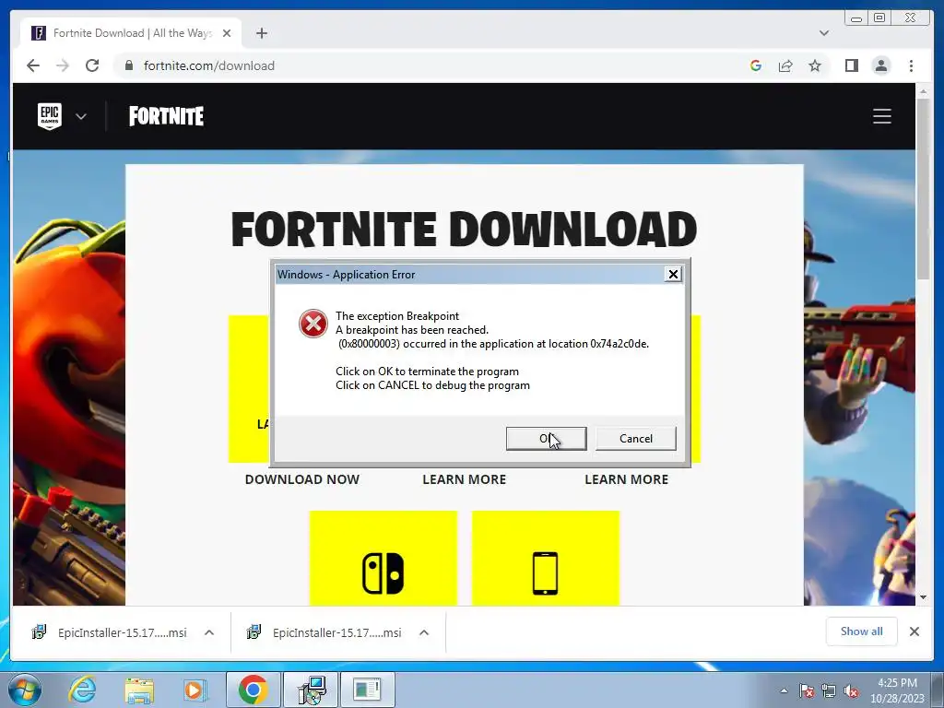Open the browser side panel
944x708 pixels.
pyautogui.click(x=851, y=65)
